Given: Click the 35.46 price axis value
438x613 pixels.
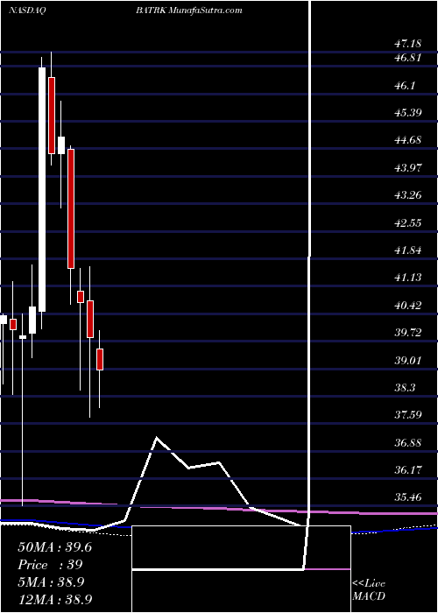Looking at the screenshot, I should [x=407, y=497].
